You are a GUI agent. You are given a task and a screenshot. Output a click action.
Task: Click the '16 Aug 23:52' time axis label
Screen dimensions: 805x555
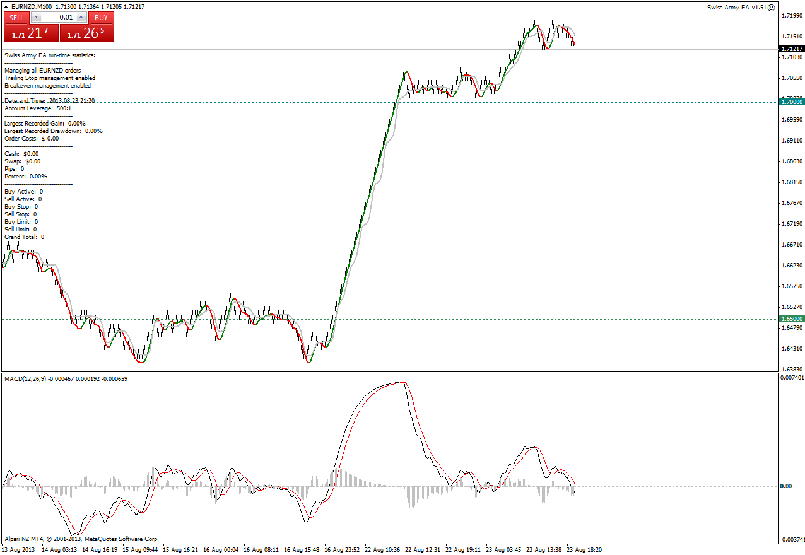click(x=343, y=550)
